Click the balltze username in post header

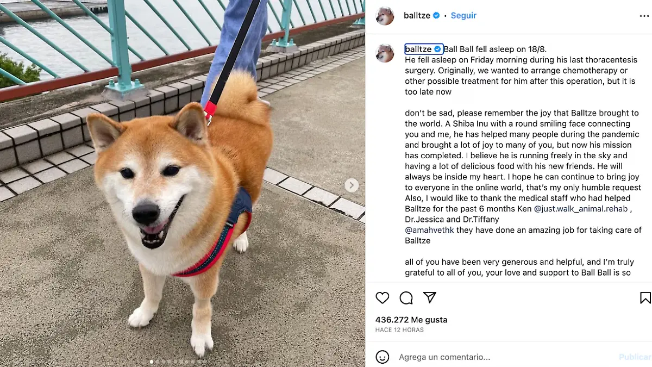coord(417,16)
